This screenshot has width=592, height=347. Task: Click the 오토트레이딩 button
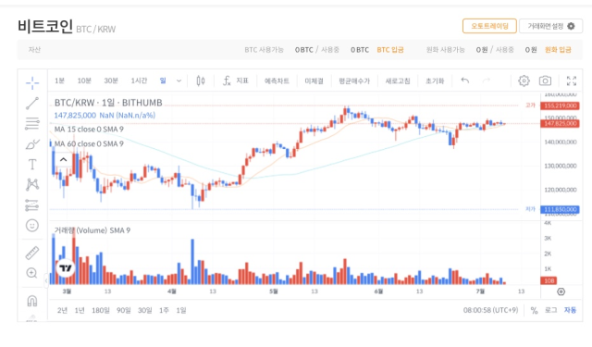[489, 26]
